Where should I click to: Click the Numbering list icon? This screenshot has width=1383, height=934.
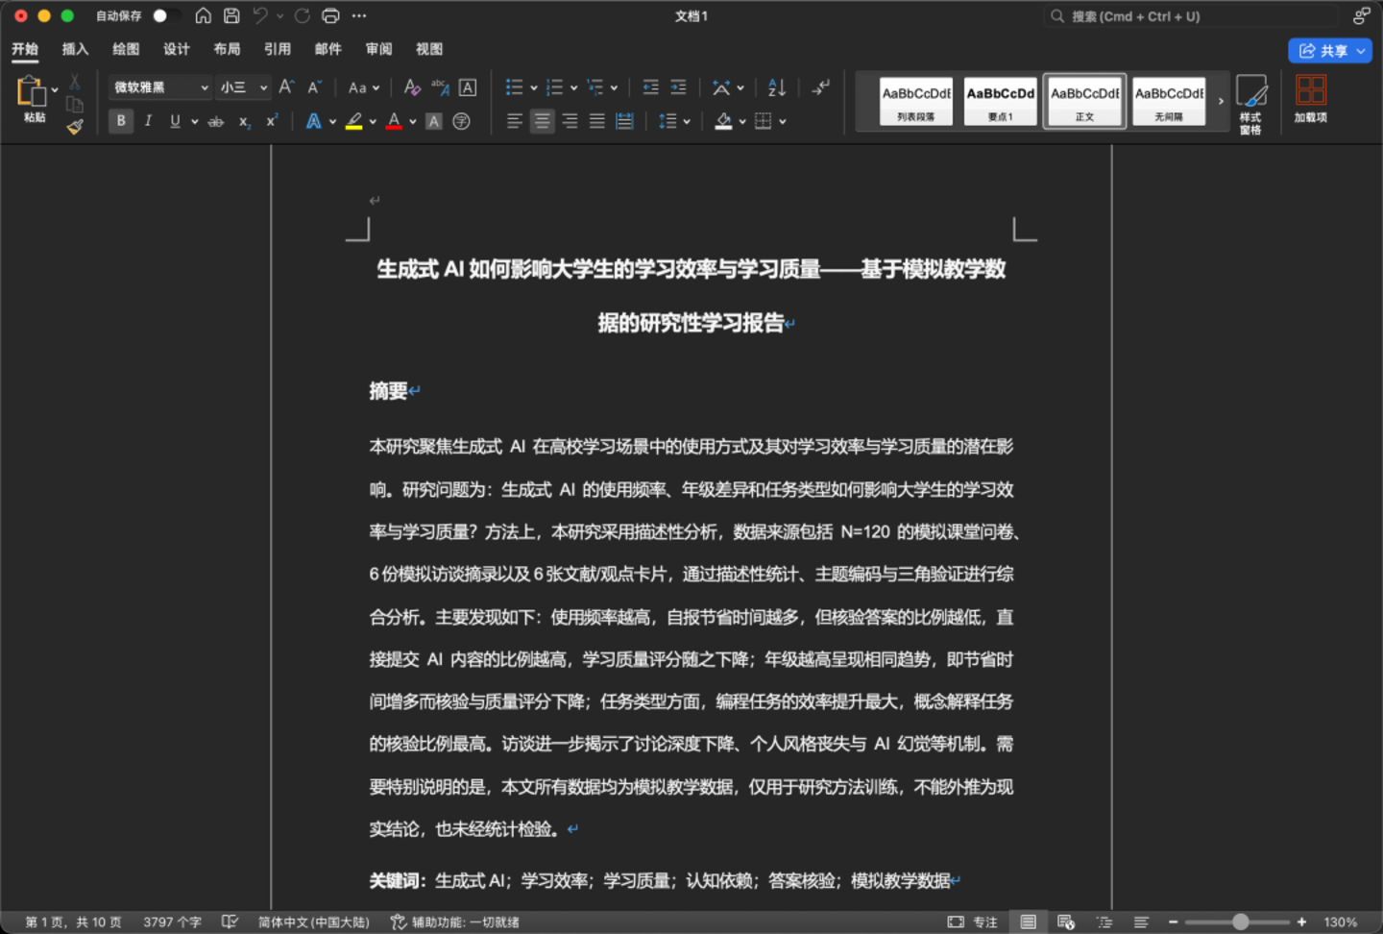[554, 87]
